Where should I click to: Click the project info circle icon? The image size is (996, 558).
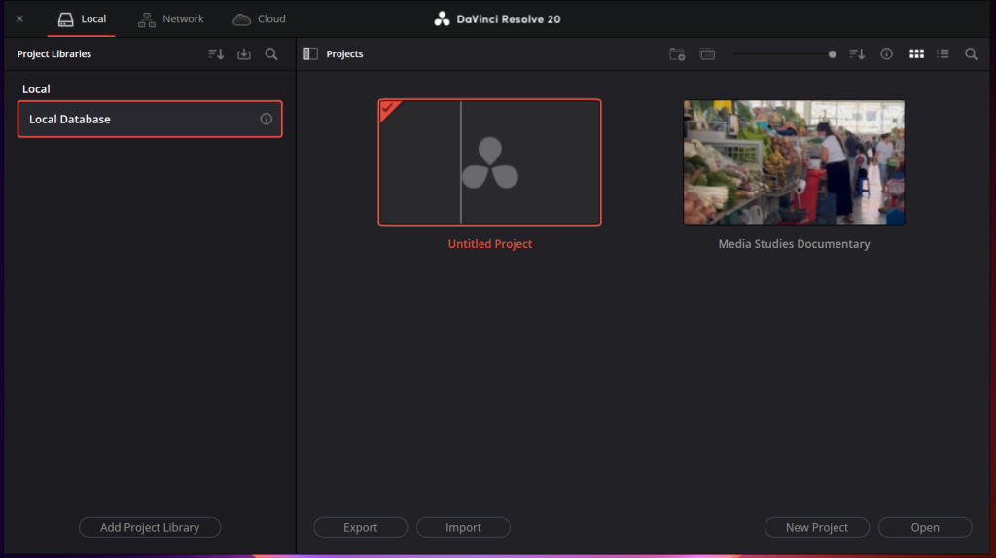(x=886, y=54)
